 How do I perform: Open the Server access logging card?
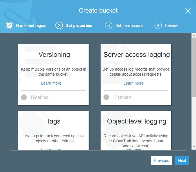pos(136,55)
